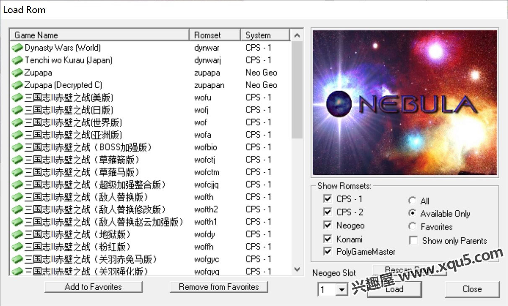508x306 pixels.
Task: Click the game list vertical scrollbar thumb
Action: [x=297, y=90]
